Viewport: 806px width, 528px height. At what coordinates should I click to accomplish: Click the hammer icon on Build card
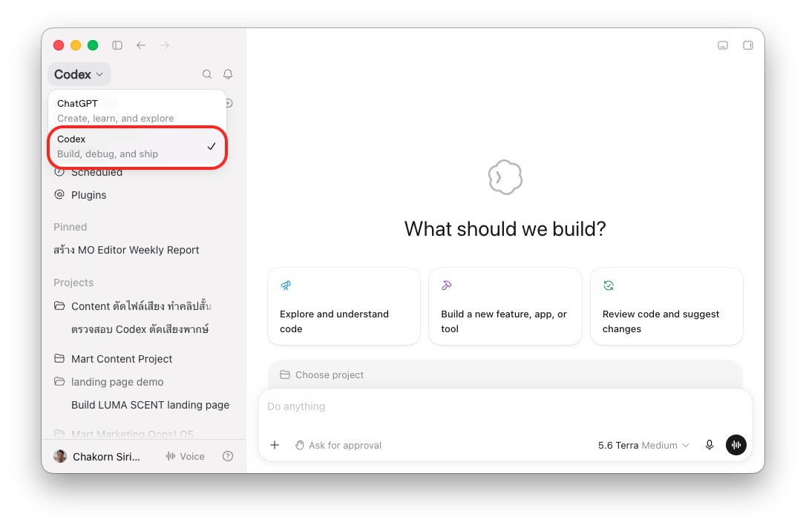click(x=447, y=286)
